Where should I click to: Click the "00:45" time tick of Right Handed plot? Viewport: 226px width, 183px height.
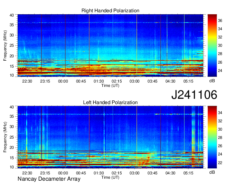(81, 81)
